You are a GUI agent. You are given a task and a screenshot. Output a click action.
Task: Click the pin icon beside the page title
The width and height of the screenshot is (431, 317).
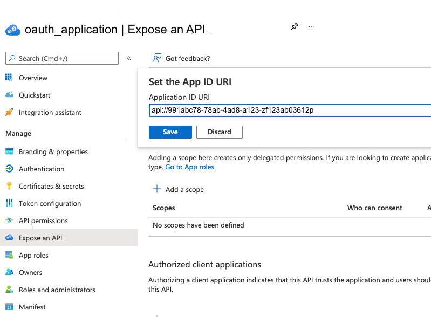(x=294, y=27)
